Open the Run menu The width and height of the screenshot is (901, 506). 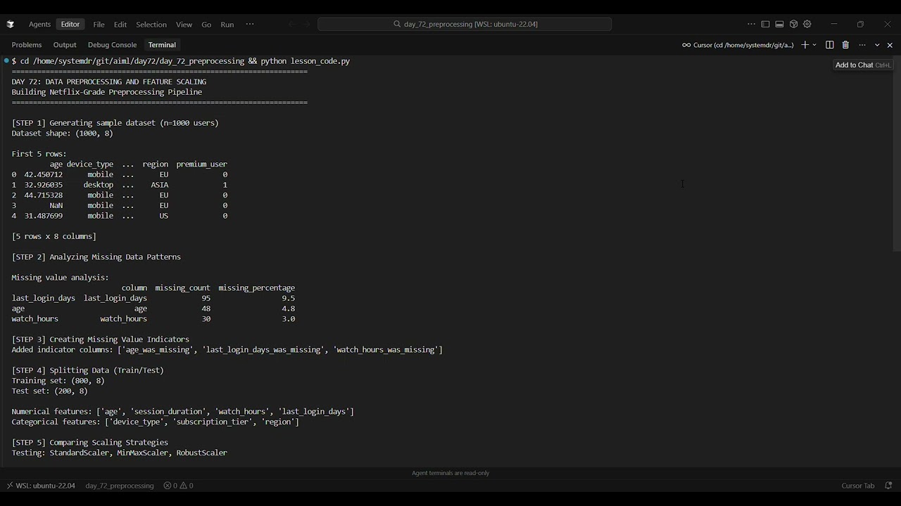227,25
